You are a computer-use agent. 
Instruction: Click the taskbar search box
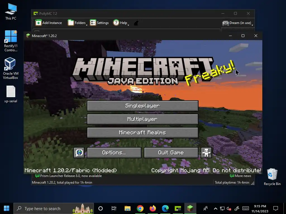tap(54, 208)
